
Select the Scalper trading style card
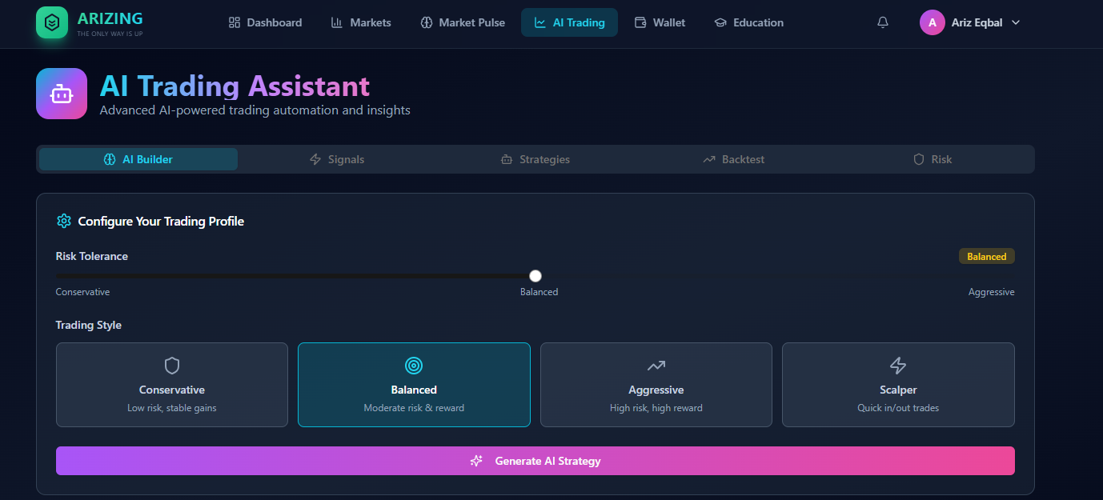[x=898, y=385]
